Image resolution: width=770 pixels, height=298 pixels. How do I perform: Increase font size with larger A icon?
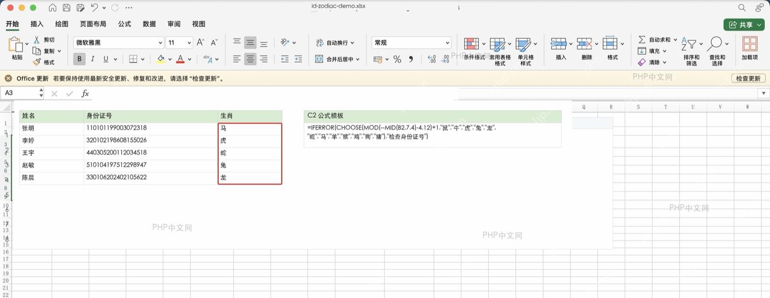(x=201, y=42)
